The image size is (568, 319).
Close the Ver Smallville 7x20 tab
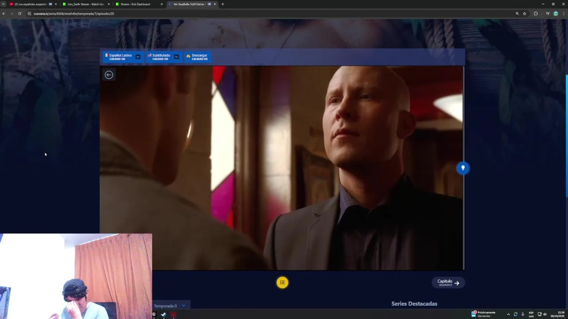coord(215,4)
